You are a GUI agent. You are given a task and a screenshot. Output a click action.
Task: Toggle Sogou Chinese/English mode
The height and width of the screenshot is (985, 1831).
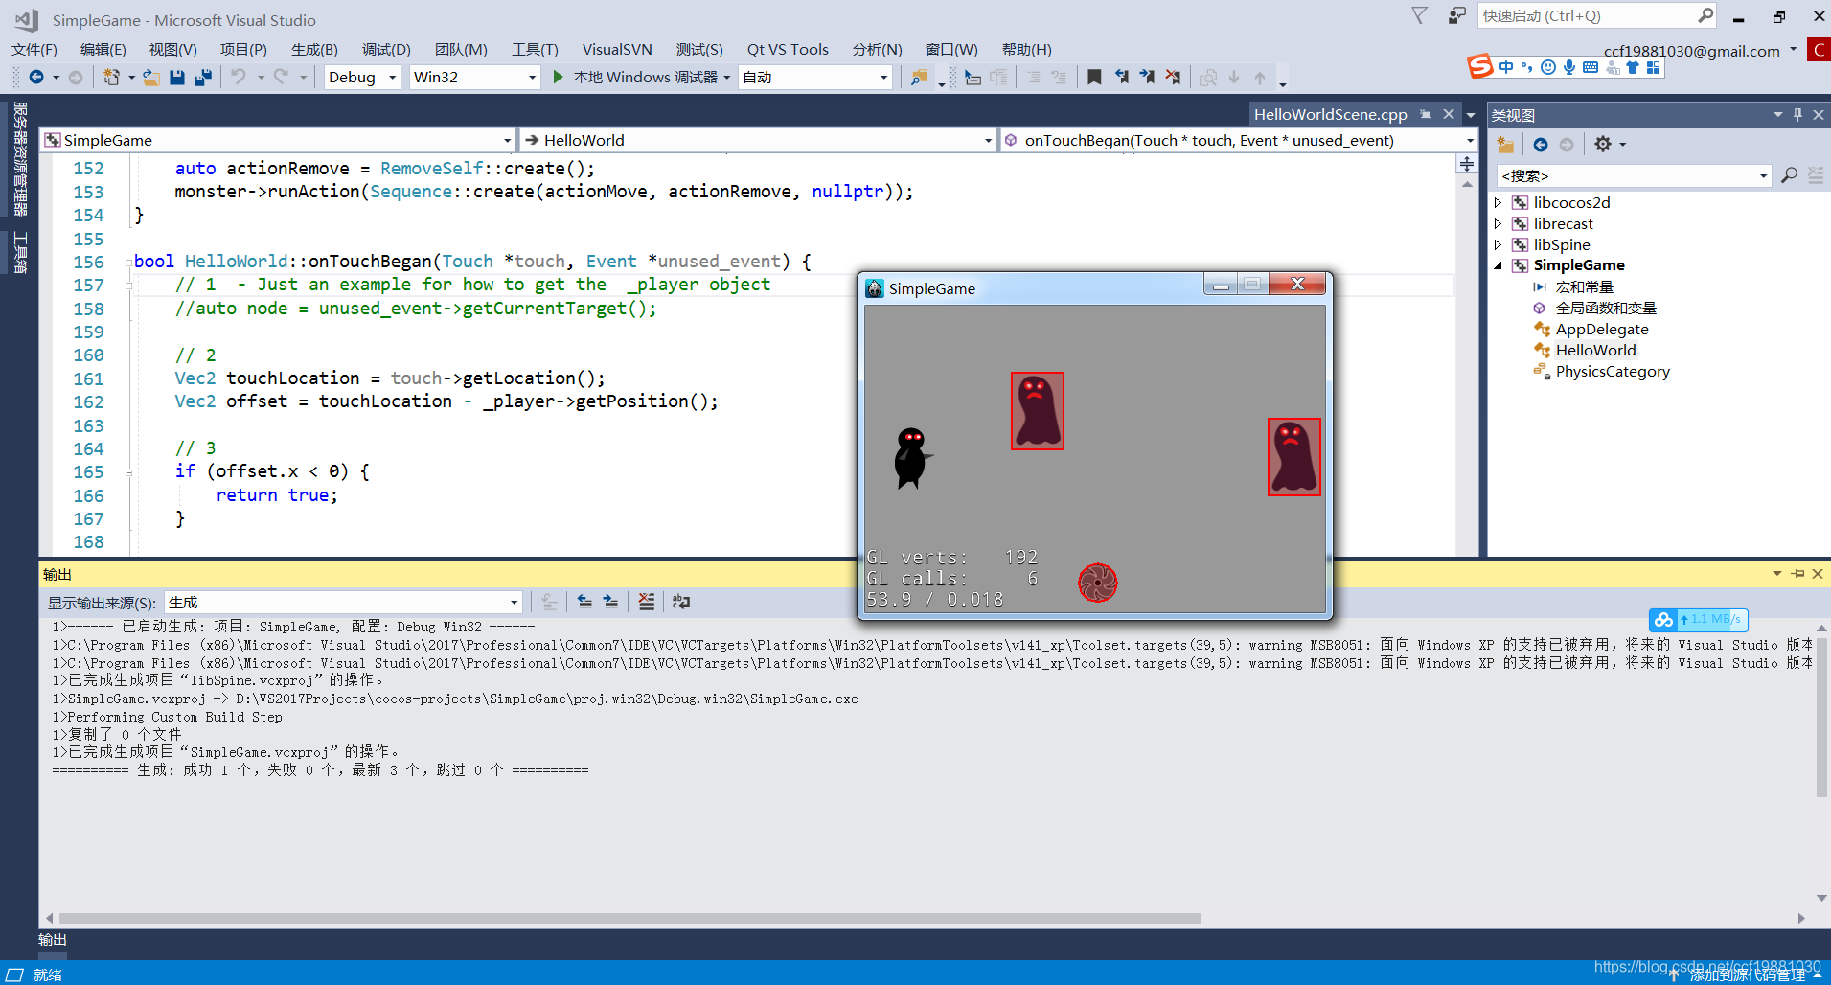pyautogui.click(x=1506, y=67)
